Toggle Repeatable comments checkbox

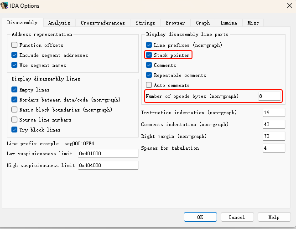[x=149, y=75]
